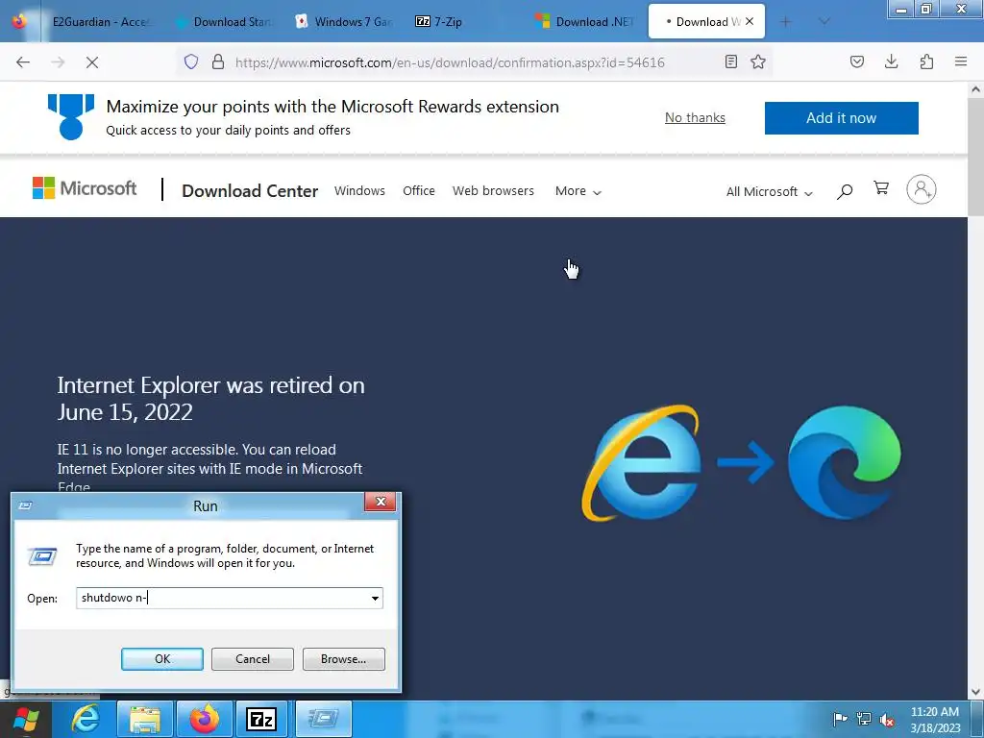Image resolution: width=984 pixels, height=738 pixels.
Task: Open the Web browsers navigation item
Action: tap(493, 191)
